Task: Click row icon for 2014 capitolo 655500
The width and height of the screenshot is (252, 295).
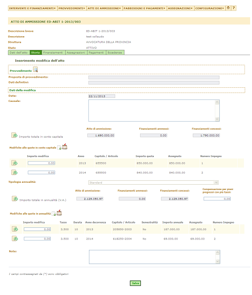Action: 14,172
